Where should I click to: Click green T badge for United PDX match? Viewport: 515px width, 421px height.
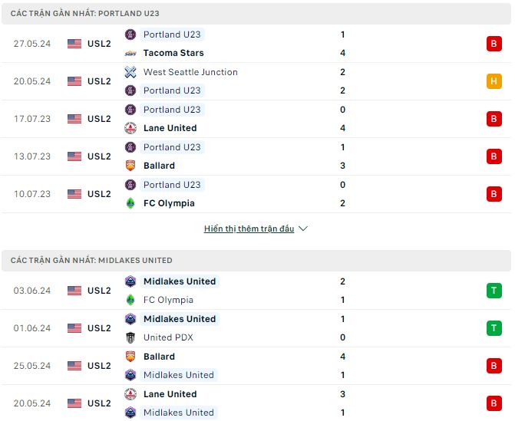[494, 328]
